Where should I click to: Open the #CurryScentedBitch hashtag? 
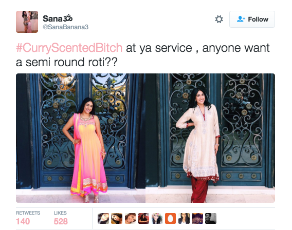click(x=69, y=48)
